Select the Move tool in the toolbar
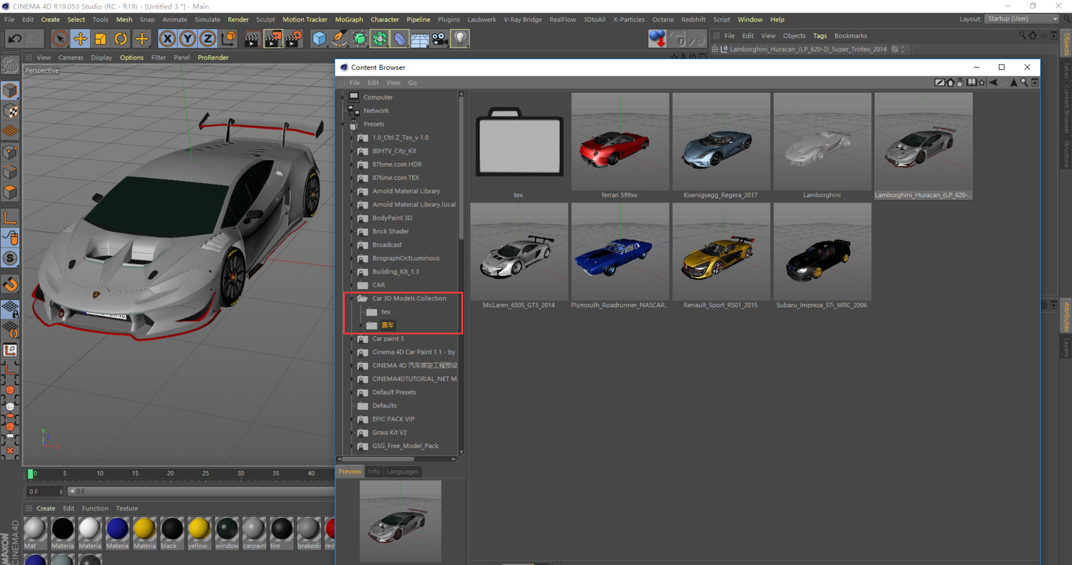 pyautogui.click(x=80, y=38)
